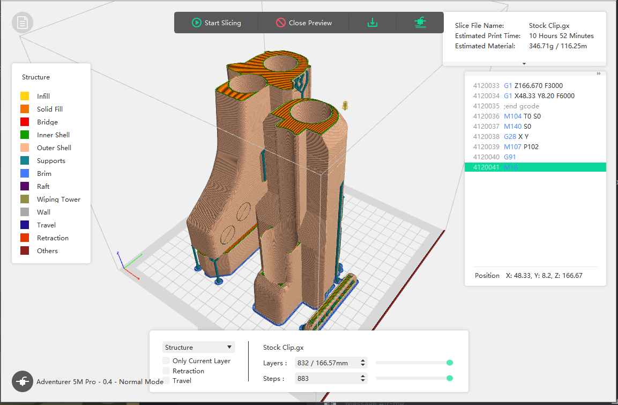Click the export G-code download icon
This screenshot has height=405, width=618.
tap(373, 23)
